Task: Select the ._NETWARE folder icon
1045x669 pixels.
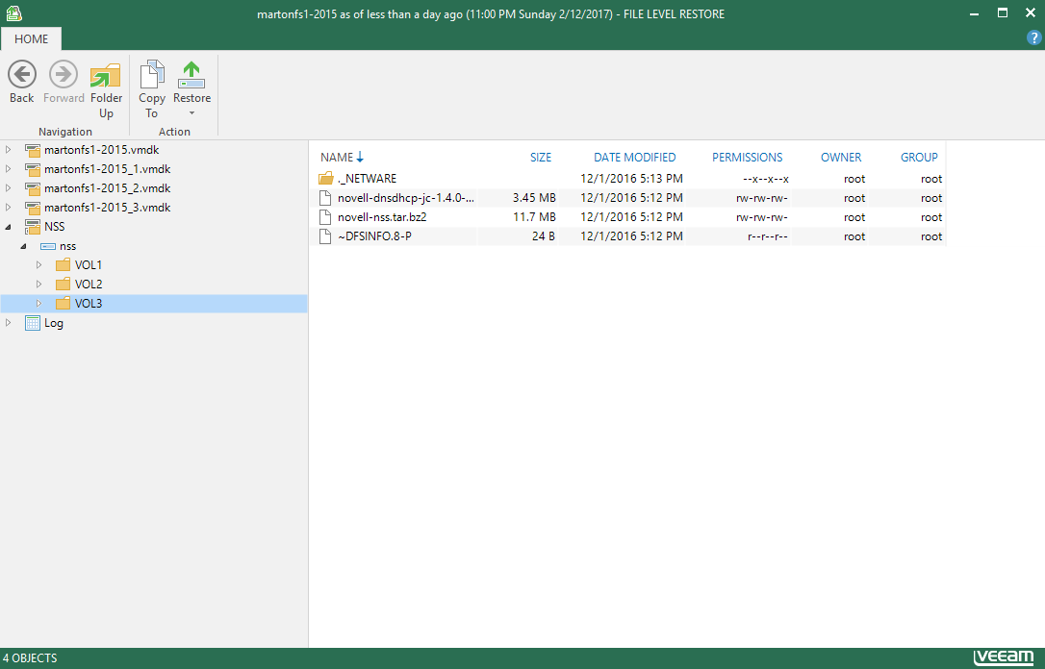Action: 326,179
